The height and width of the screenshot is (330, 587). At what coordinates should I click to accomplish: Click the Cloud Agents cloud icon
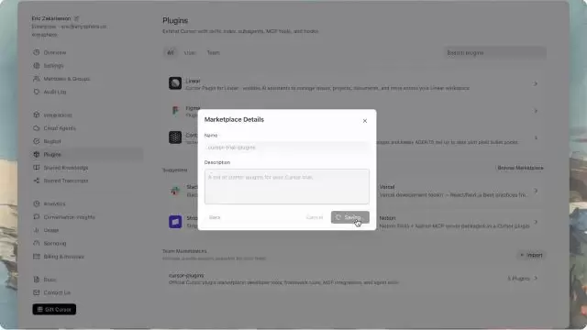tap(37, 128)
